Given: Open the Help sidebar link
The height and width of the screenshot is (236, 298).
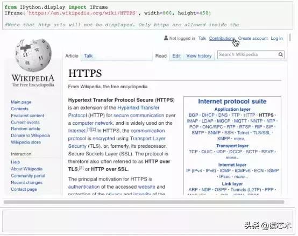Looking at the screenshot, I should tap(16, 162).
